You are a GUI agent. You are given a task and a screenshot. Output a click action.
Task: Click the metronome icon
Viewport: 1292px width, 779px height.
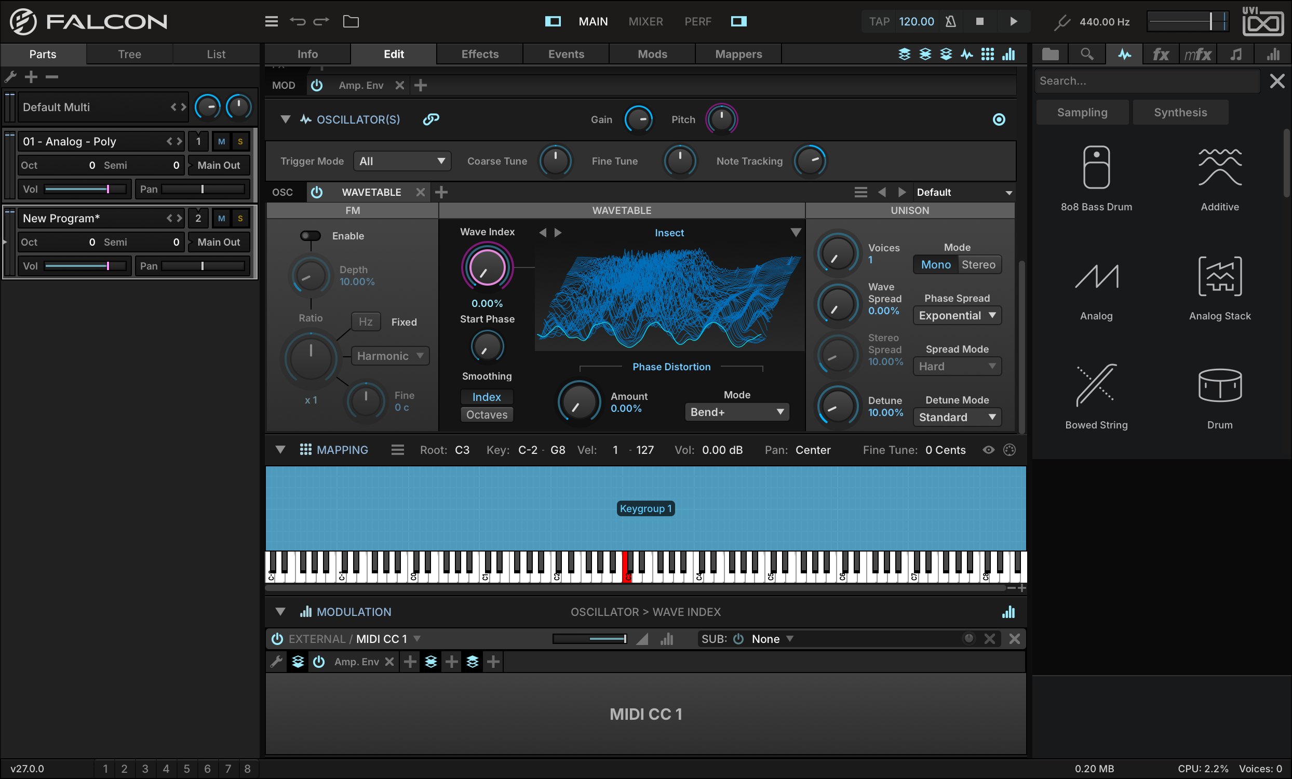950,21
